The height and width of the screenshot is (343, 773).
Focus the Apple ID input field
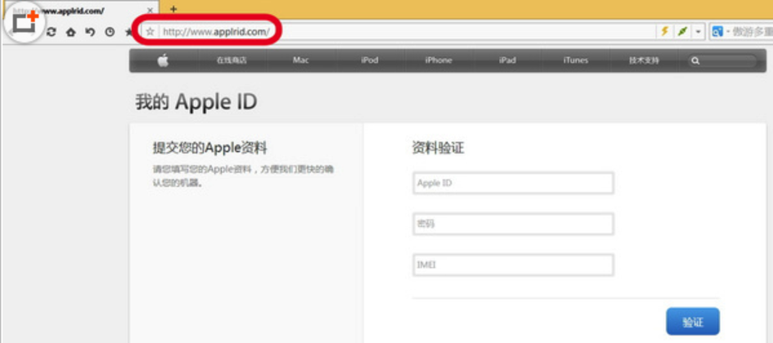(513, 183)
